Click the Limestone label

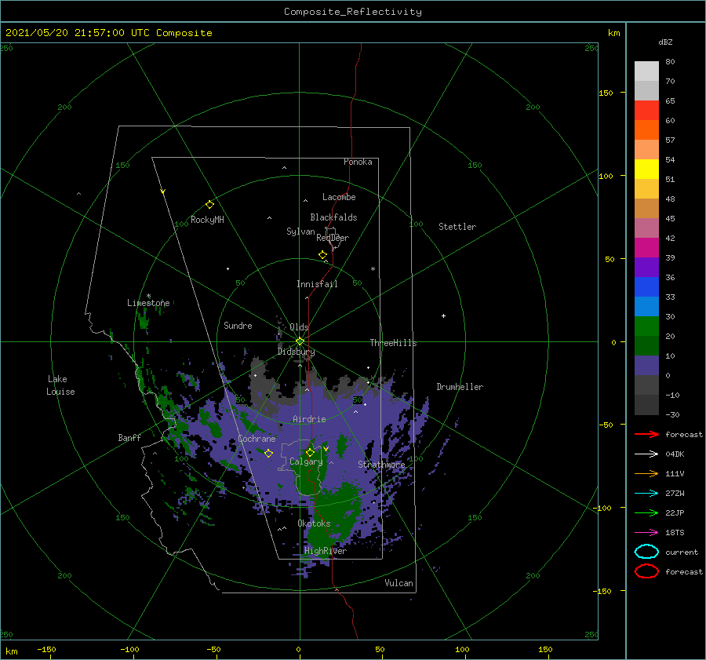point(148,303)
